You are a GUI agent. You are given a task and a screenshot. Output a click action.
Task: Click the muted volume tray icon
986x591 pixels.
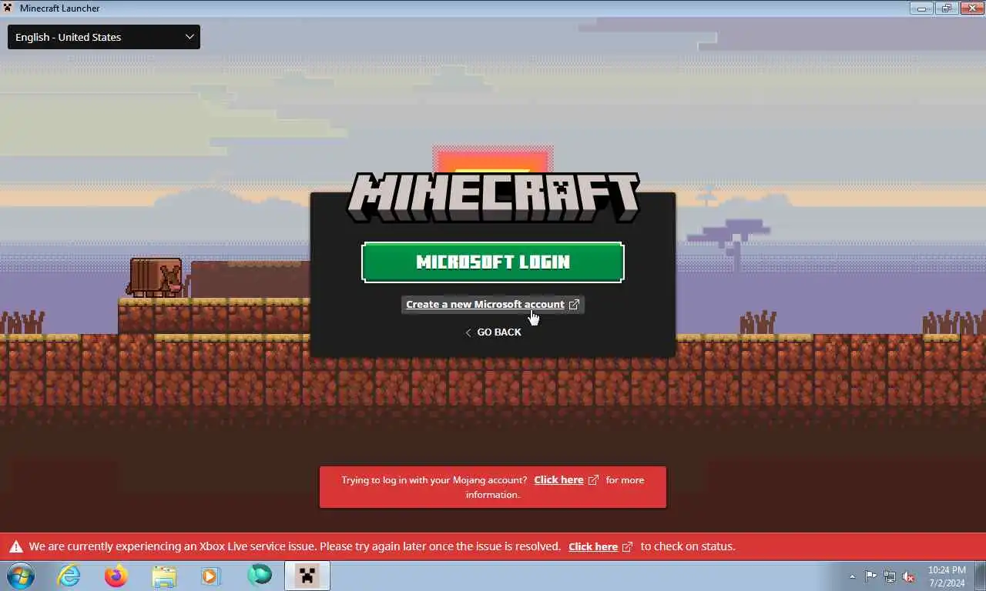pyautogui.click(x=908, y=576)
